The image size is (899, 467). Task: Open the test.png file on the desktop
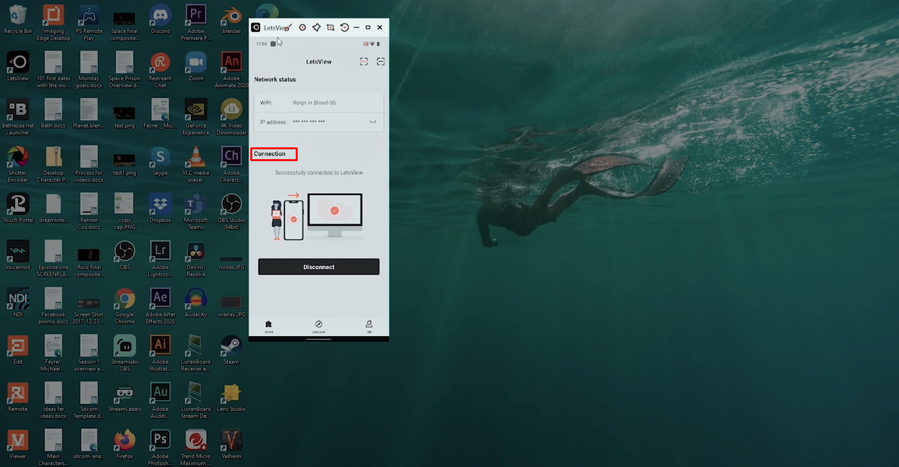[124, 109]
